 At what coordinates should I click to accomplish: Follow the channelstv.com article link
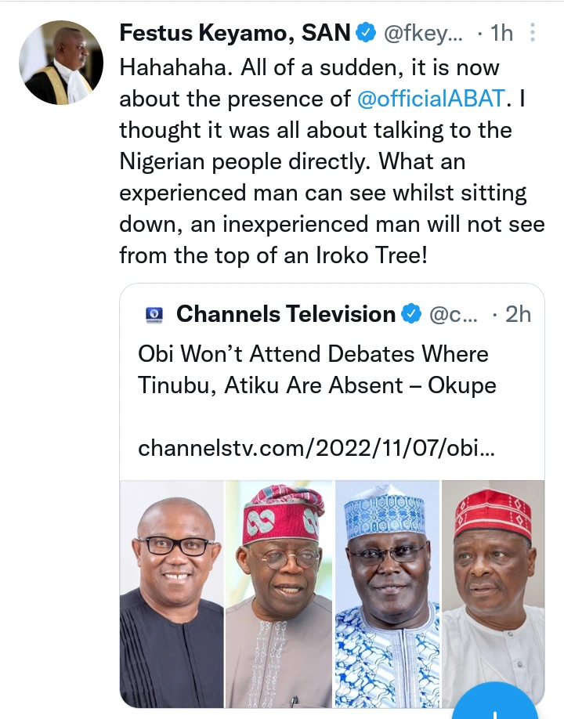(316, 448)
